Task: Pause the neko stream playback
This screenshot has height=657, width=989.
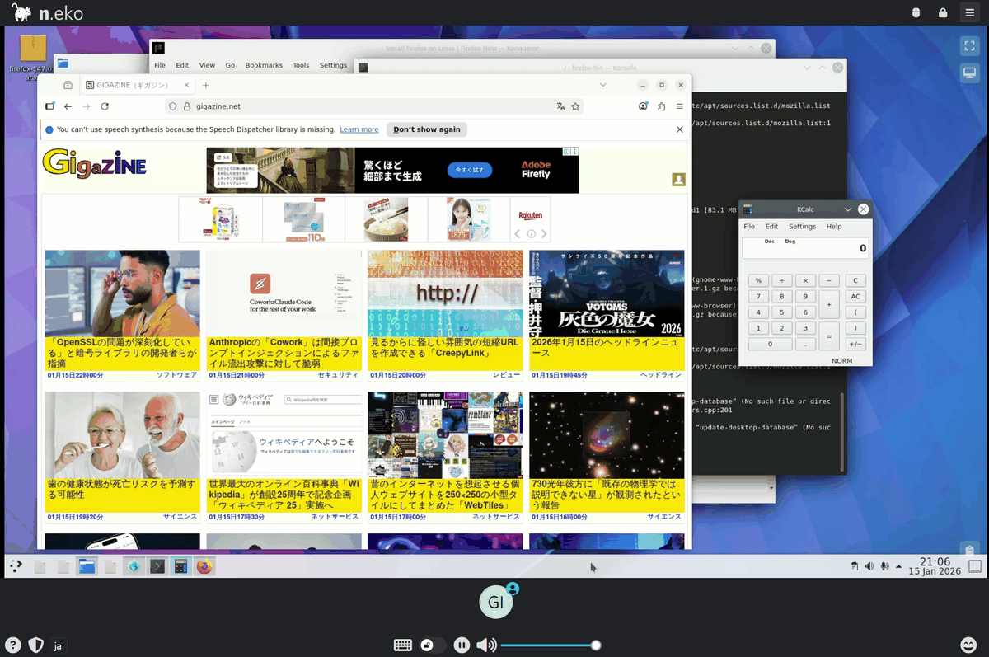Action: coord(462,645)
